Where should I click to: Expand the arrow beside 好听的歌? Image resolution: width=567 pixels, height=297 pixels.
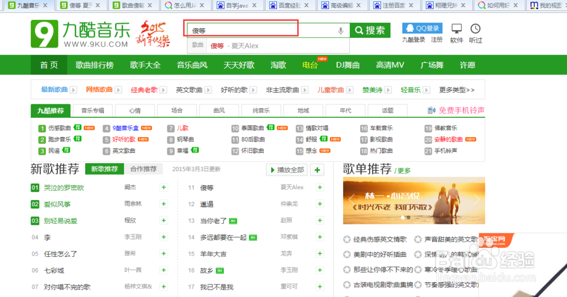coord(253,90)
